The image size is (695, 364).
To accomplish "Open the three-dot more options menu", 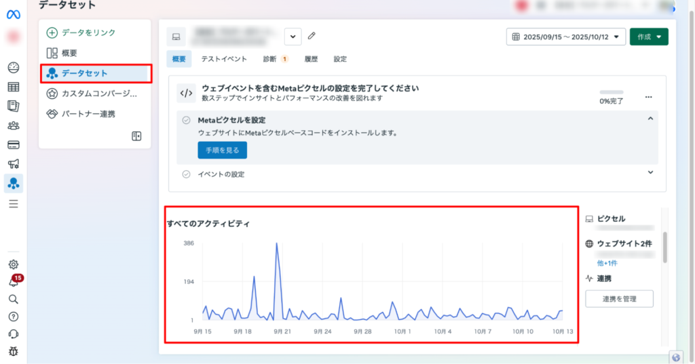I will click(x=648, y=97).
